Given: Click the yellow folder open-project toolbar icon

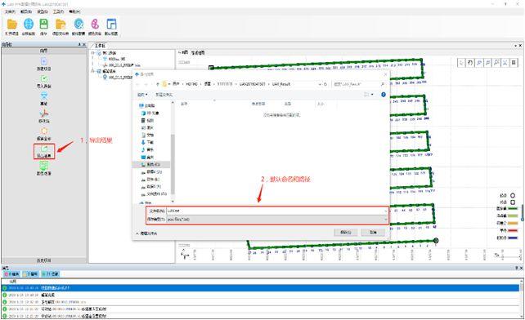Looking at the screenshot, I should 12,24.
